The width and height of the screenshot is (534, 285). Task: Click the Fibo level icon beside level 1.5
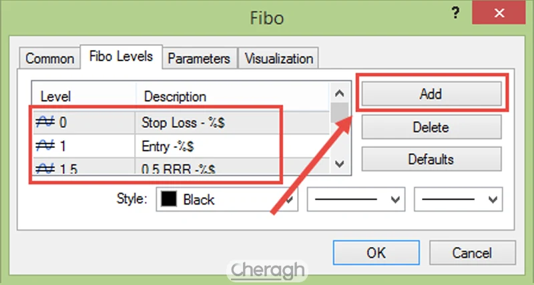point(45,168)
